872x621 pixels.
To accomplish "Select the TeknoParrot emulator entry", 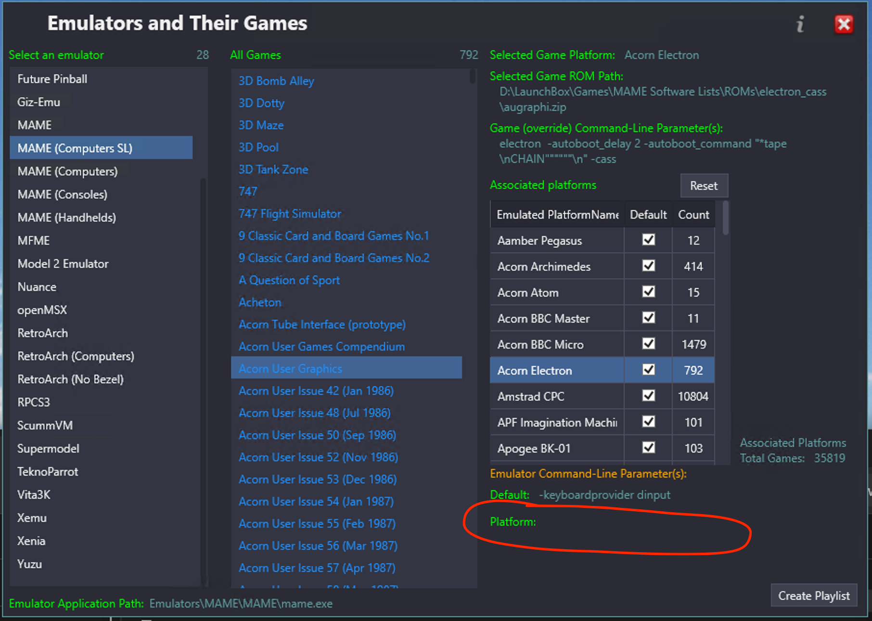I will coord(48,472).
